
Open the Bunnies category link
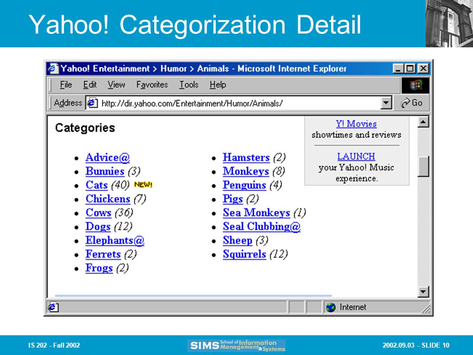(105, 171)
